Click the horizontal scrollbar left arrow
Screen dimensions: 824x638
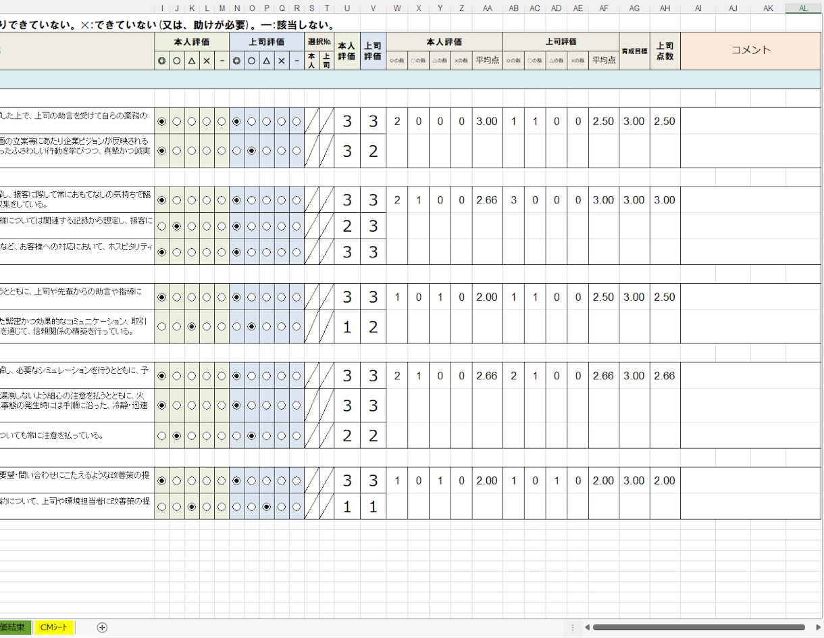point(588,627)
